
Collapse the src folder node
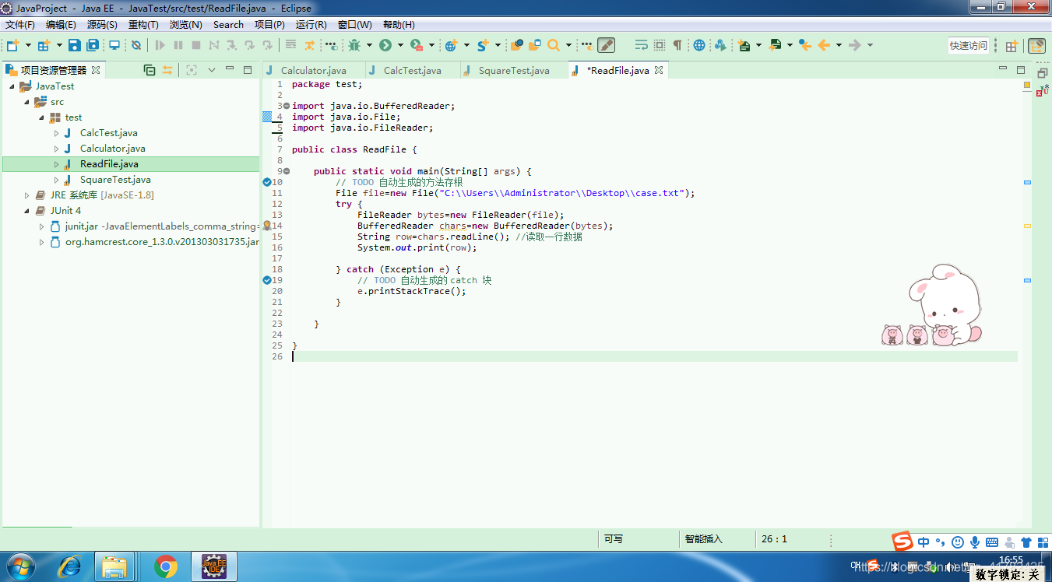coord(26,102)
